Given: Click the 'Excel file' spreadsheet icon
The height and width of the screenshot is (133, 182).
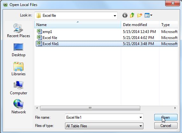Looking at the screenshot, I should [39, 37].
